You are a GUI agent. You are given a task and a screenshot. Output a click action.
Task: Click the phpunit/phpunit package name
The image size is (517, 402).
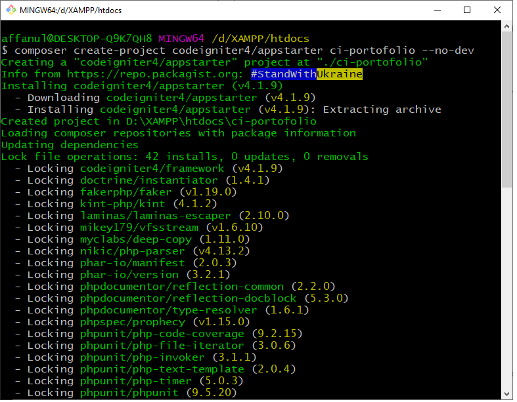129,393
